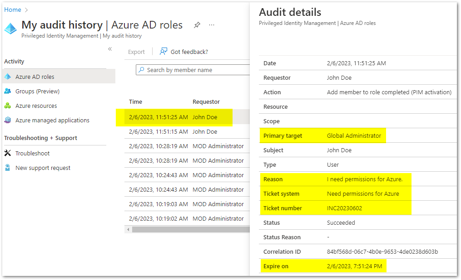Click the Troubleshoot tools icon

[x=8, y=153]
